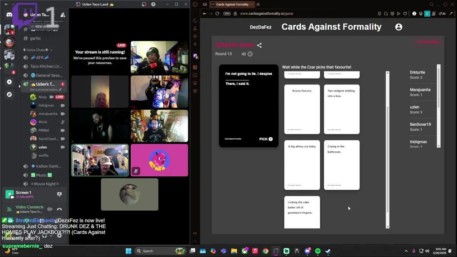Select the Keanu Reeves card

point(302,109)
